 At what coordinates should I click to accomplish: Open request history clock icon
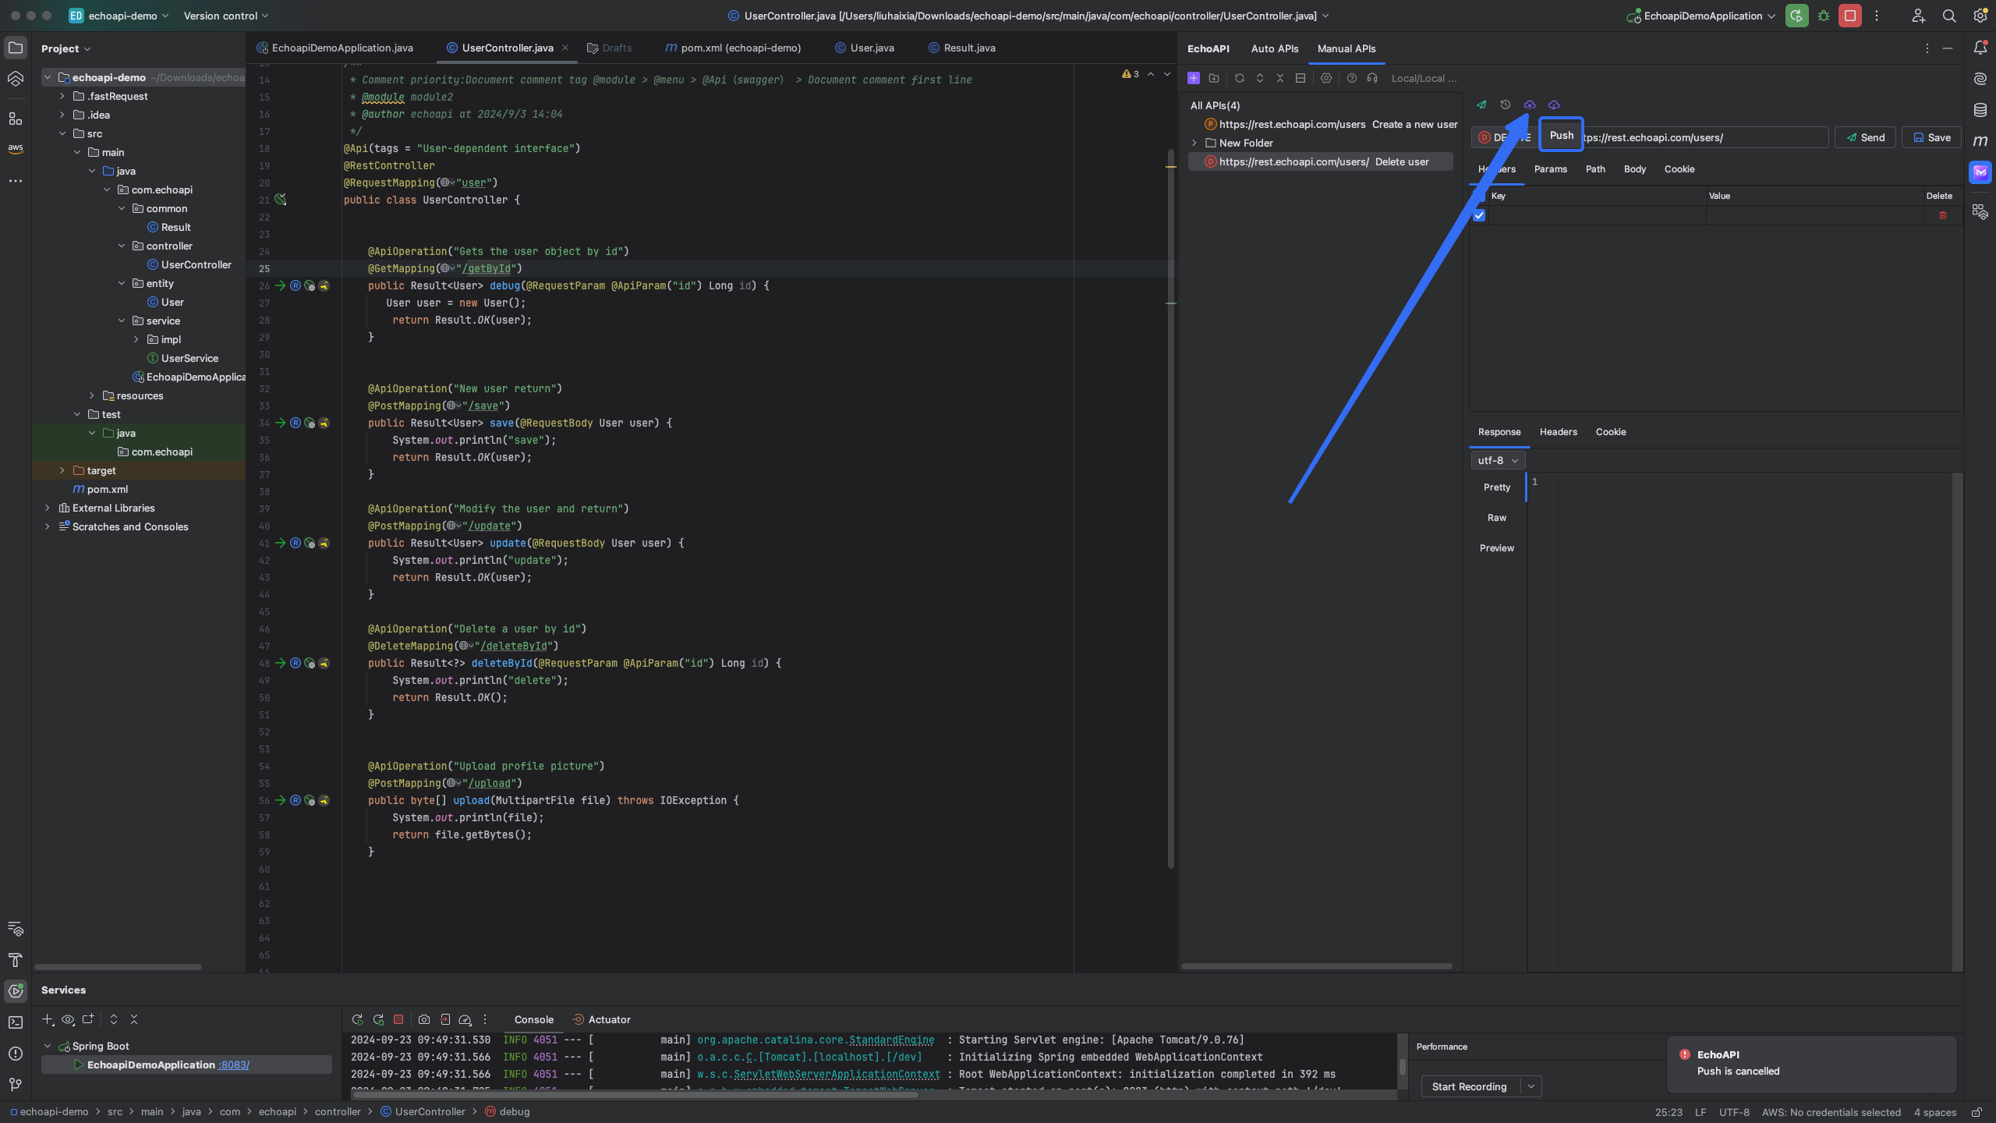point(1505,105)
